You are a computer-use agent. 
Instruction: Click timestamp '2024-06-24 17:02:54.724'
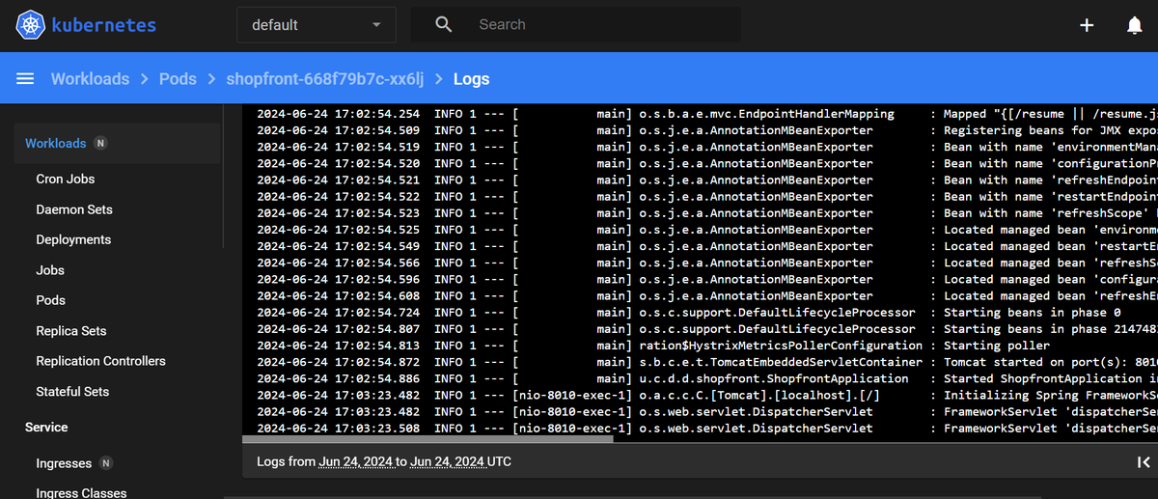[339, 313]
